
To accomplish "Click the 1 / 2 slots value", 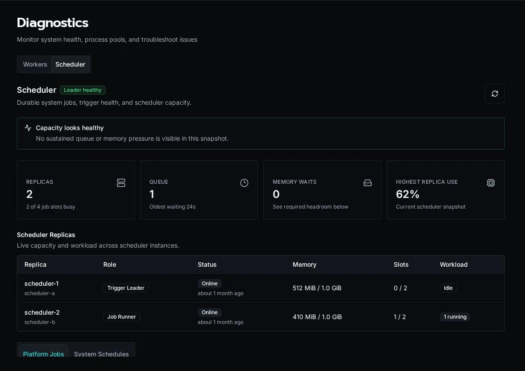I will click(x=400, y=317).
